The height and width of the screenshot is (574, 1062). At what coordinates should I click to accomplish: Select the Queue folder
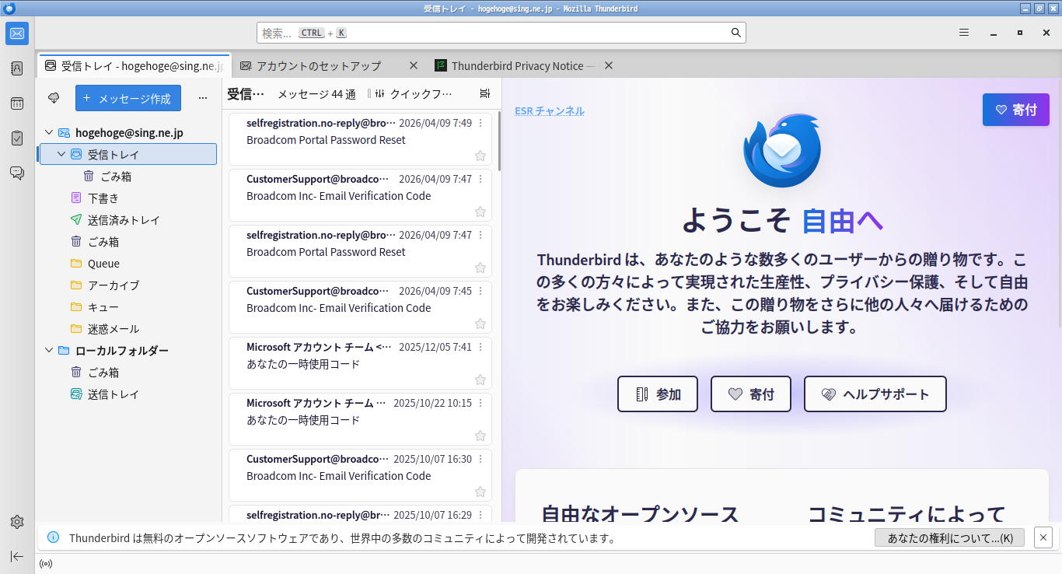[128, 264]
